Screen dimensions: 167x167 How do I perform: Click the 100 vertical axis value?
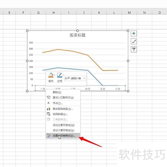(x=31, y=73)
